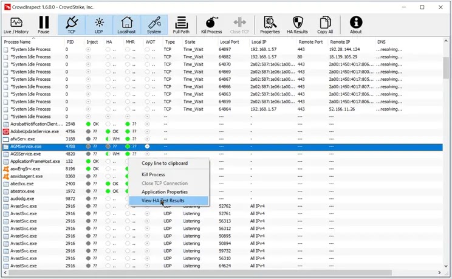Click the green HA dot for atiedxx.exe
Image resolution: width=452 pixels, height=279 pixels.
108,184
